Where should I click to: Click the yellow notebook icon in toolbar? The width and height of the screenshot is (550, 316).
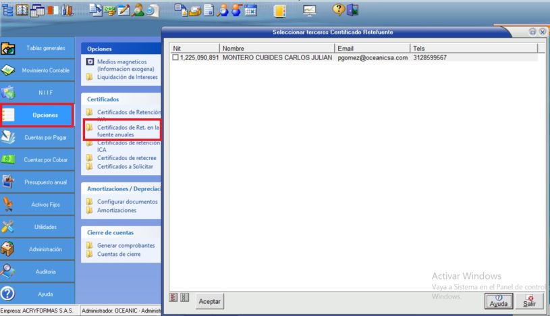coord(279,9)
